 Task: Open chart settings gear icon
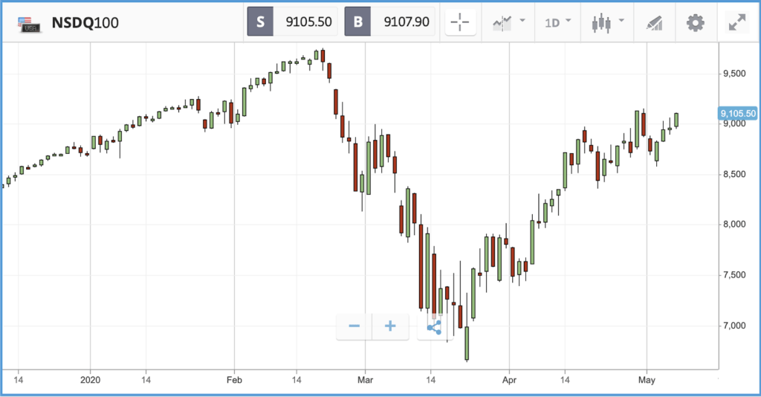point(696,23)
